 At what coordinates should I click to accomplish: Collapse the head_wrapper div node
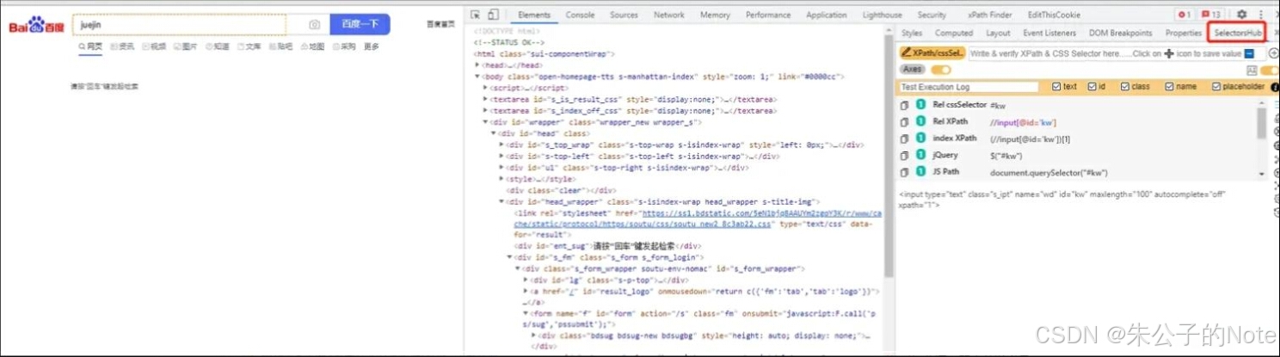coord(502,201)
